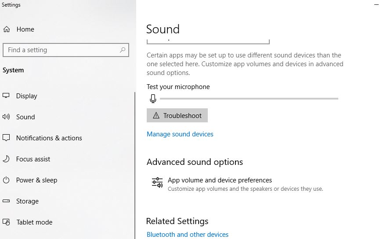Click the App volume mixer sliders icon
This screenshot has height=239, width=380.
click(x=157, y=182)
